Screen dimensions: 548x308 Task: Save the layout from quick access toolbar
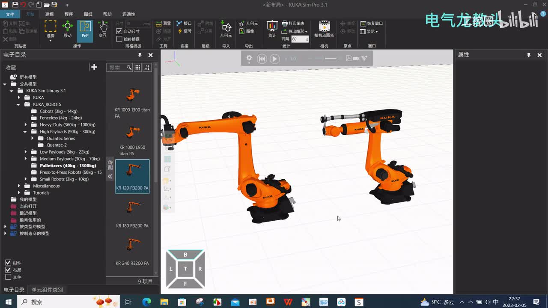pyautogui.click(x=15, y=5)
